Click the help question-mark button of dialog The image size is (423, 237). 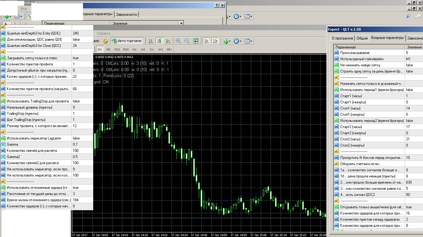pos(217,6)
